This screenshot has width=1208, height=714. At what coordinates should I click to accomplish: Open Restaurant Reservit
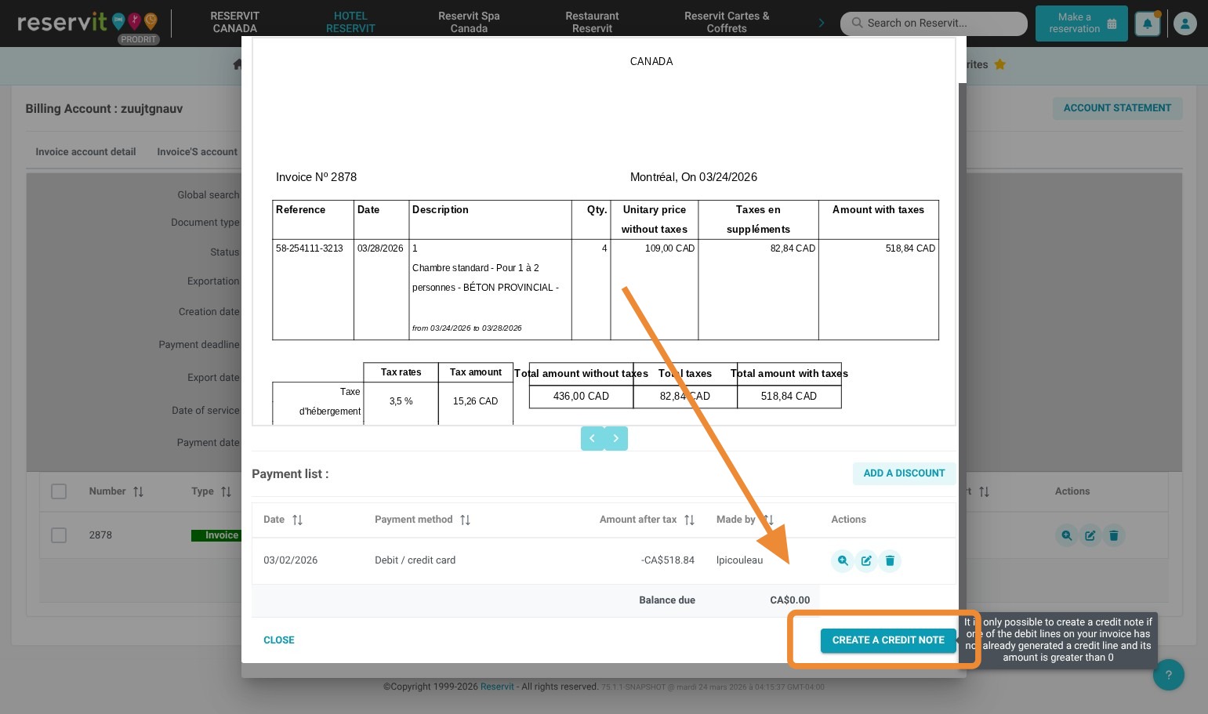coord(592,22)
